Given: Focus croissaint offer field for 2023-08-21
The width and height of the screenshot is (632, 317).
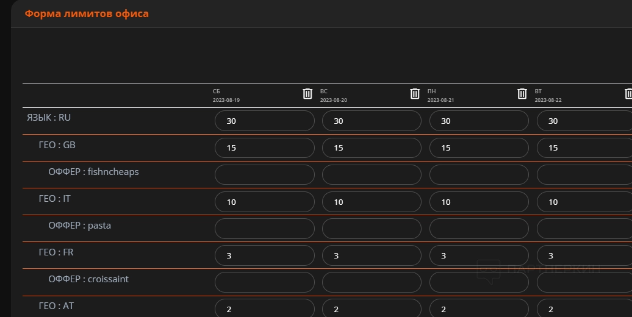Looking at the screenshot, I should click(x=479, y=282).
